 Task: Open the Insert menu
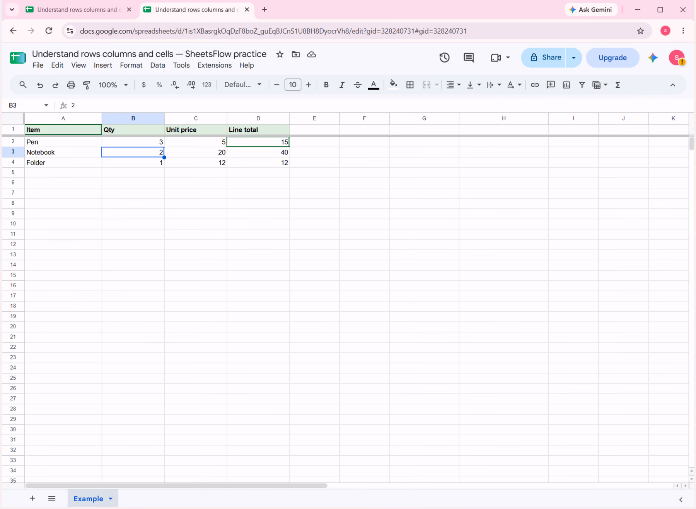[103, 65]
